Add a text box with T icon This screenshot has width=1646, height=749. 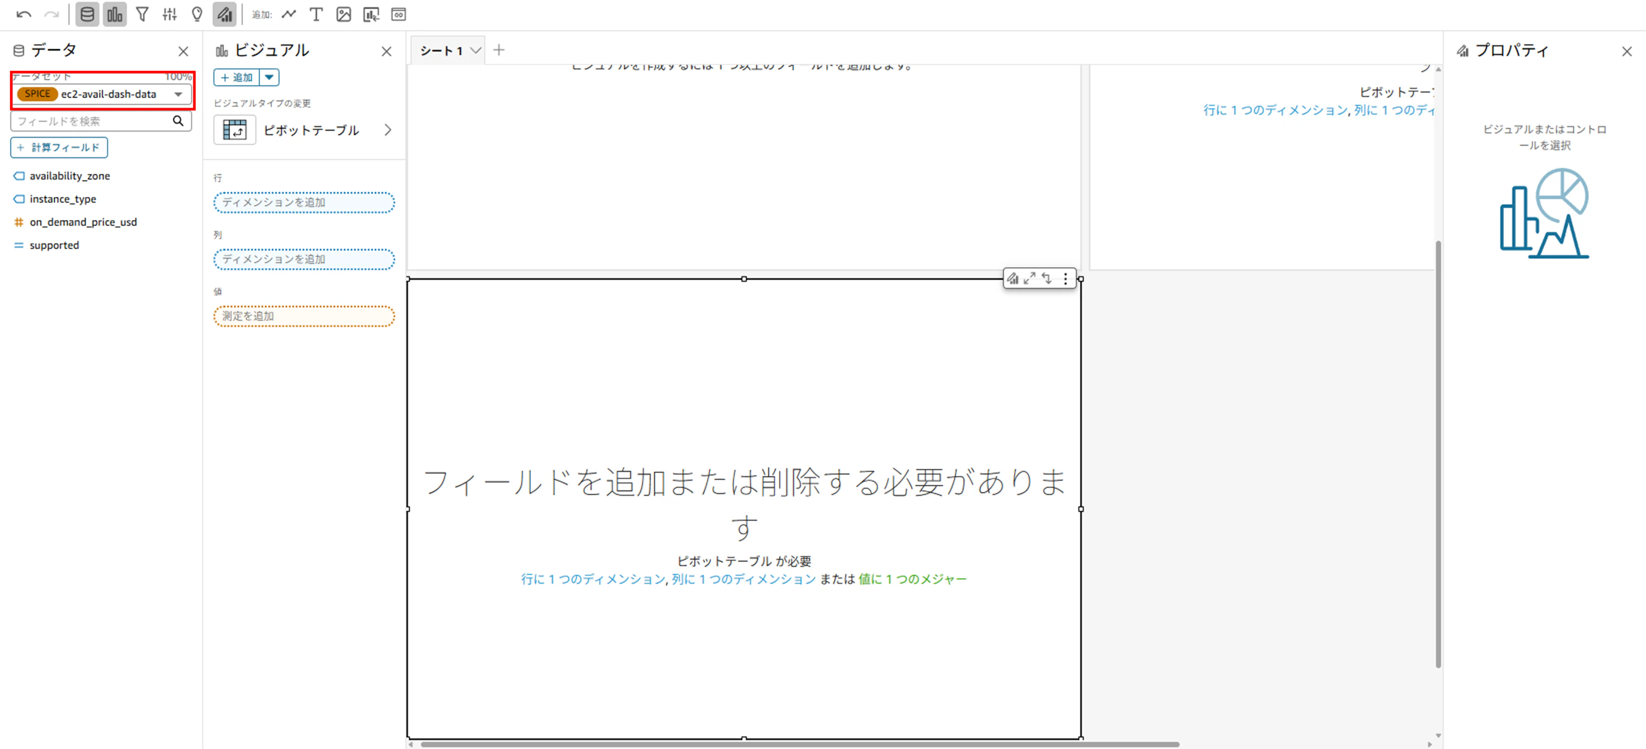[x=316, y=14]
